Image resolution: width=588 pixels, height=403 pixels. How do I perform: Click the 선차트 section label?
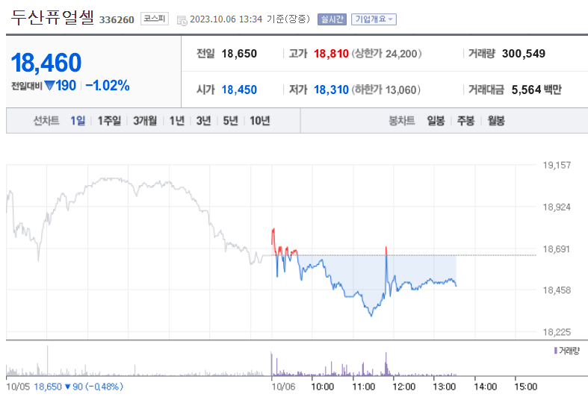(46, 121)
